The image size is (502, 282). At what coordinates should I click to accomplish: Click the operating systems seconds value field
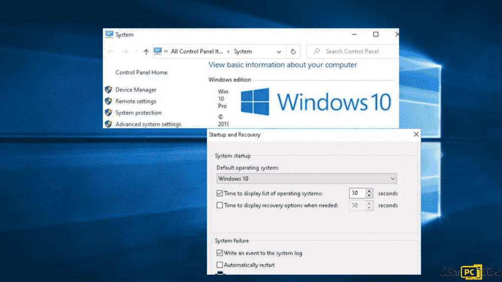pyautogui.click(x=357, y=193)
